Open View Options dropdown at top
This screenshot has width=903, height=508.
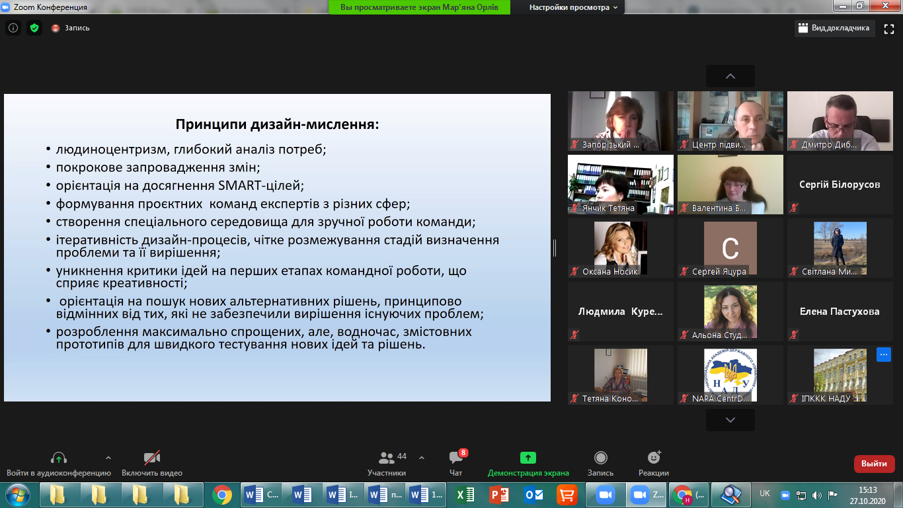pyautogui.click(x=573, y=7)
